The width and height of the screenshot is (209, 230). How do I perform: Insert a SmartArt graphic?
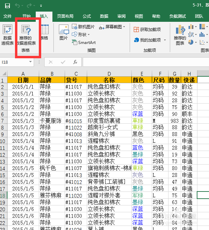pyautogui.click(x=84, y=43)
